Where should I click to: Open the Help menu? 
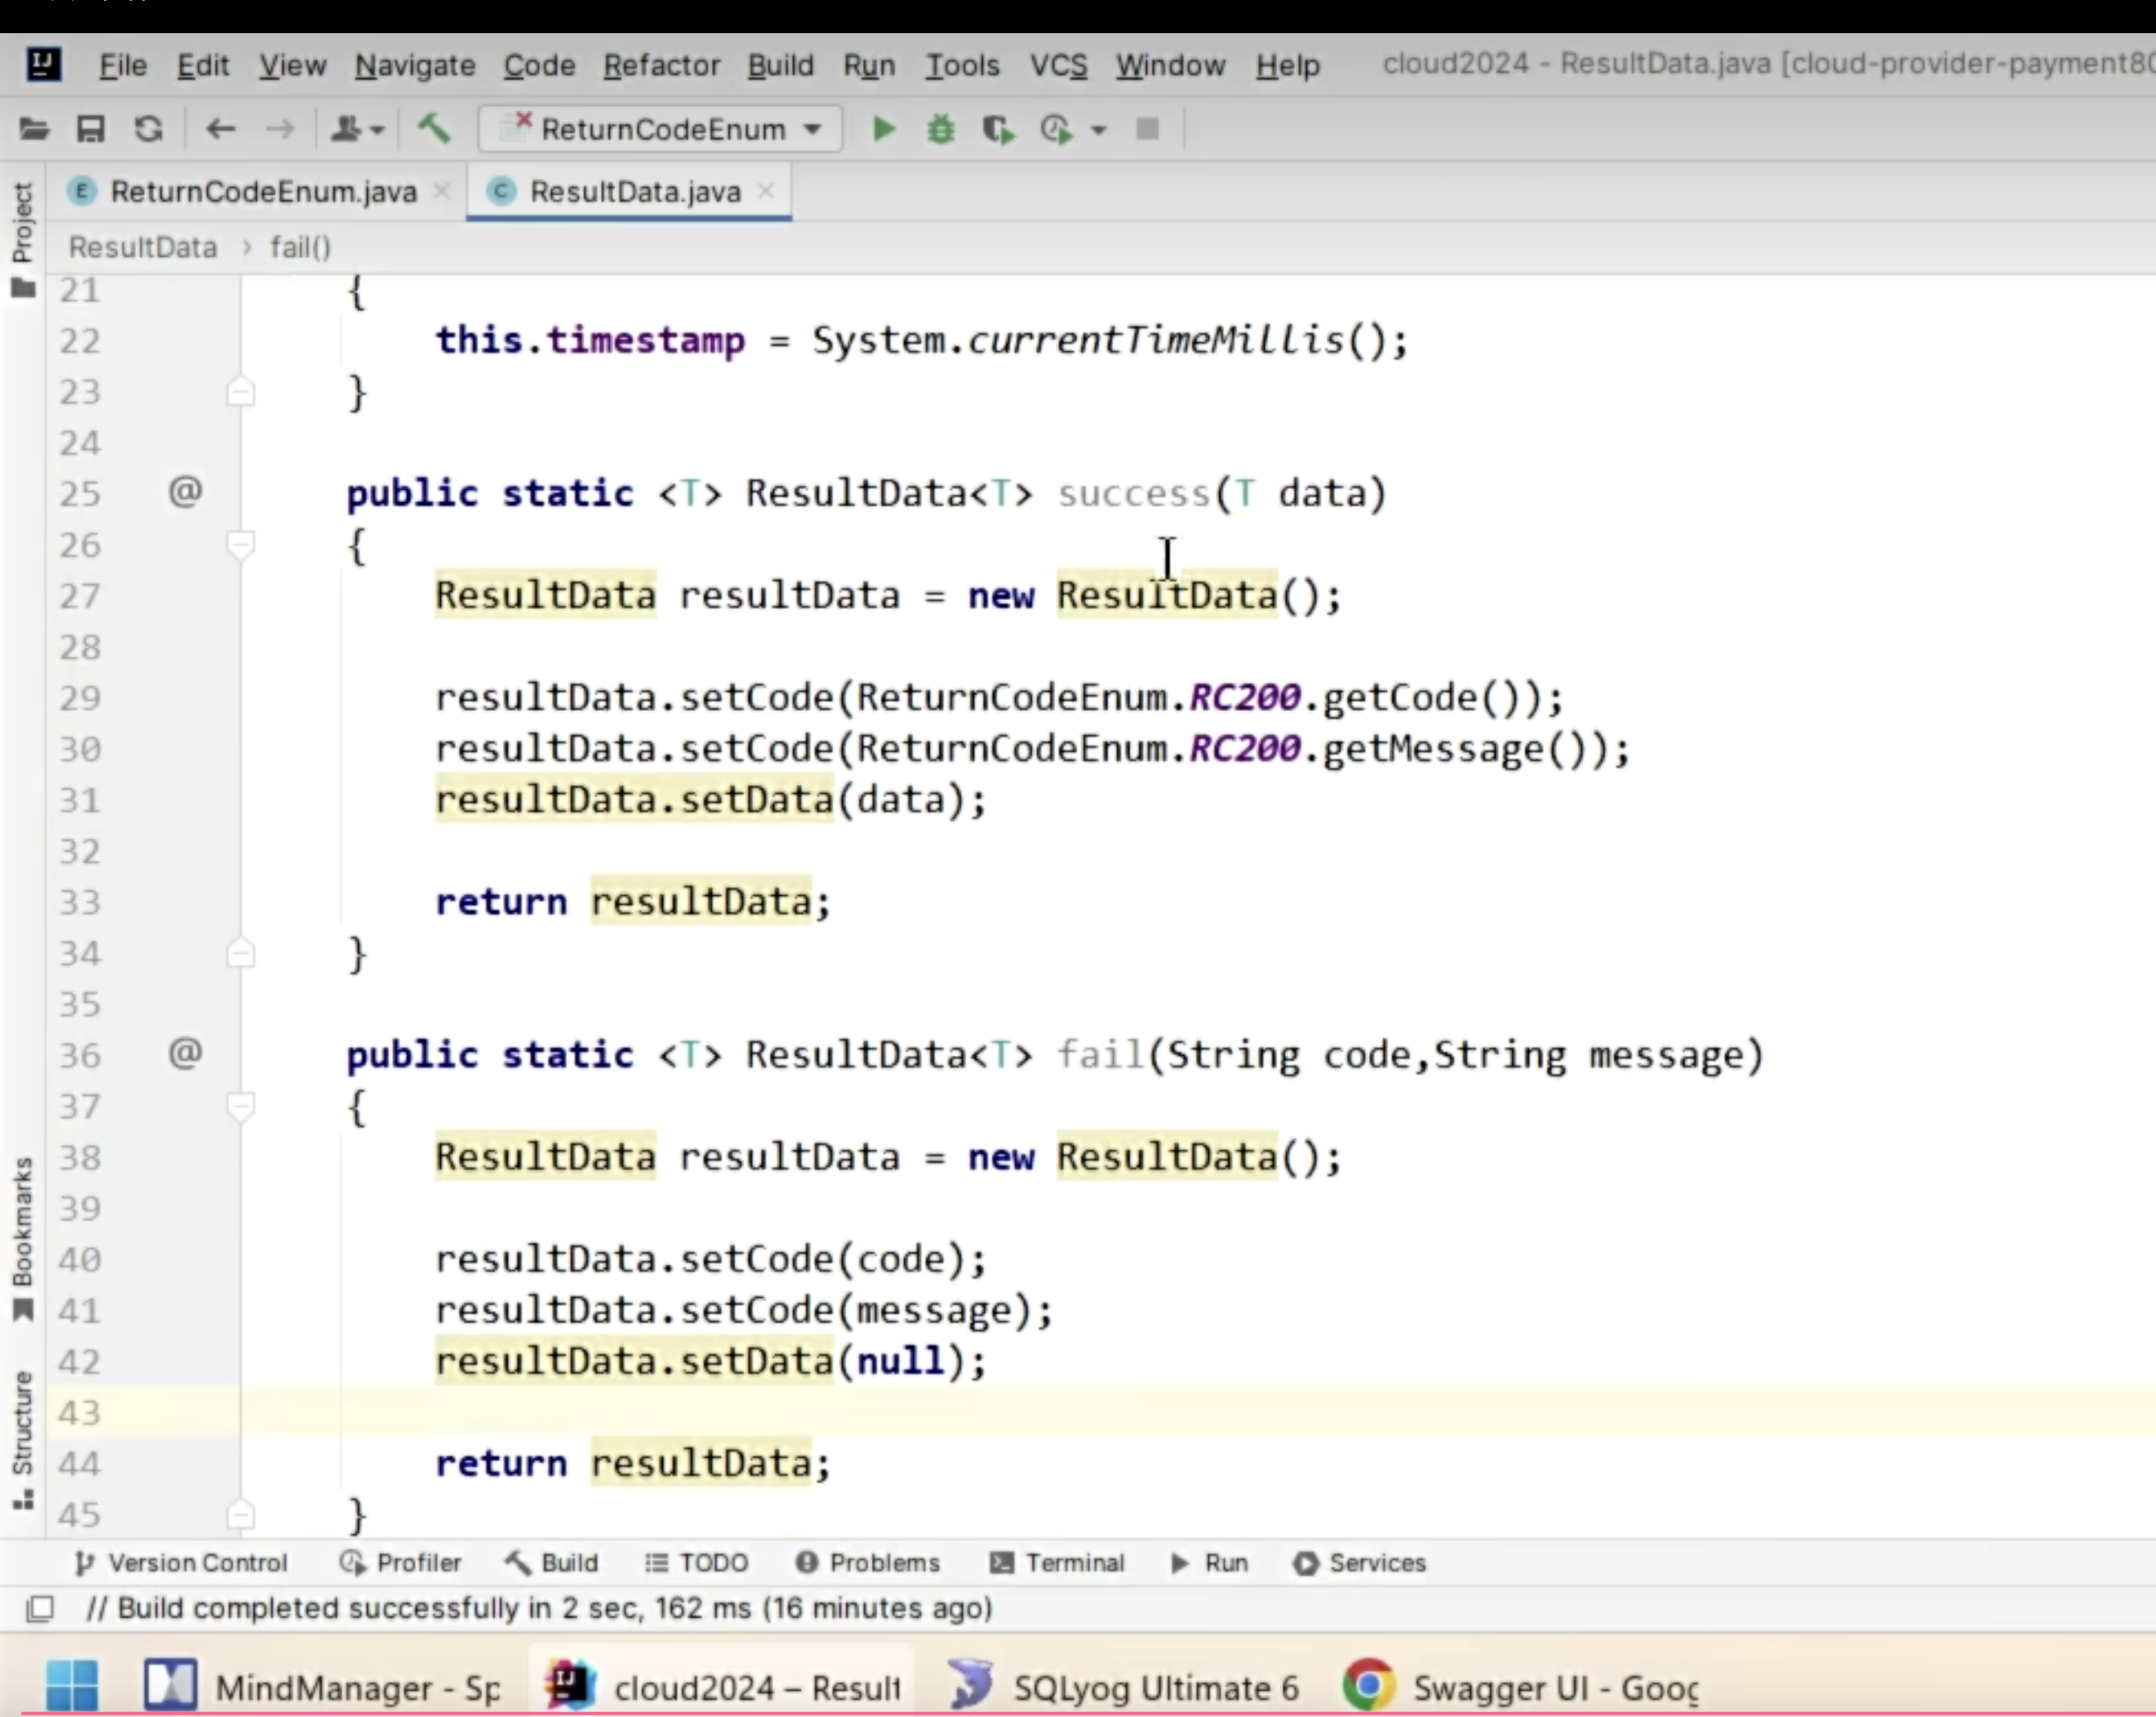coord(1287,65)
